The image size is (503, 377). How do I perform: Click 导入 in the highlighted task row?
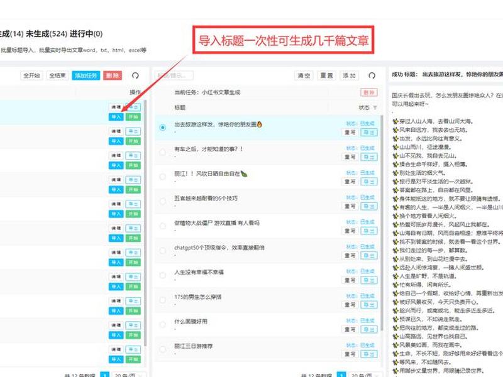(116, 117)
